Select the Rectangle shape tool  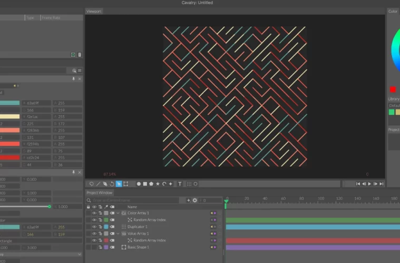(145, 184)
